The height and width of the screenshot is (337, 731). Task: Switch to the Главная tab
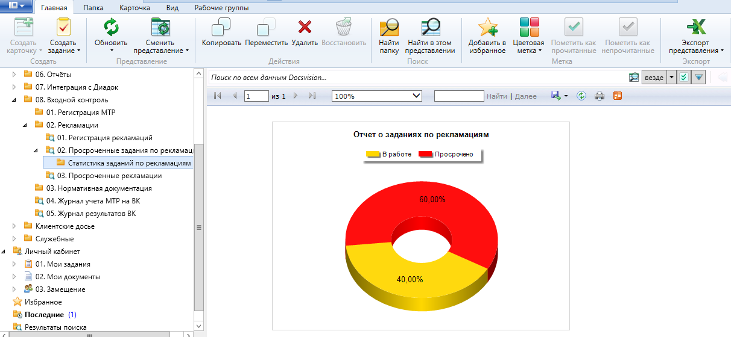[x=54, y=8]
